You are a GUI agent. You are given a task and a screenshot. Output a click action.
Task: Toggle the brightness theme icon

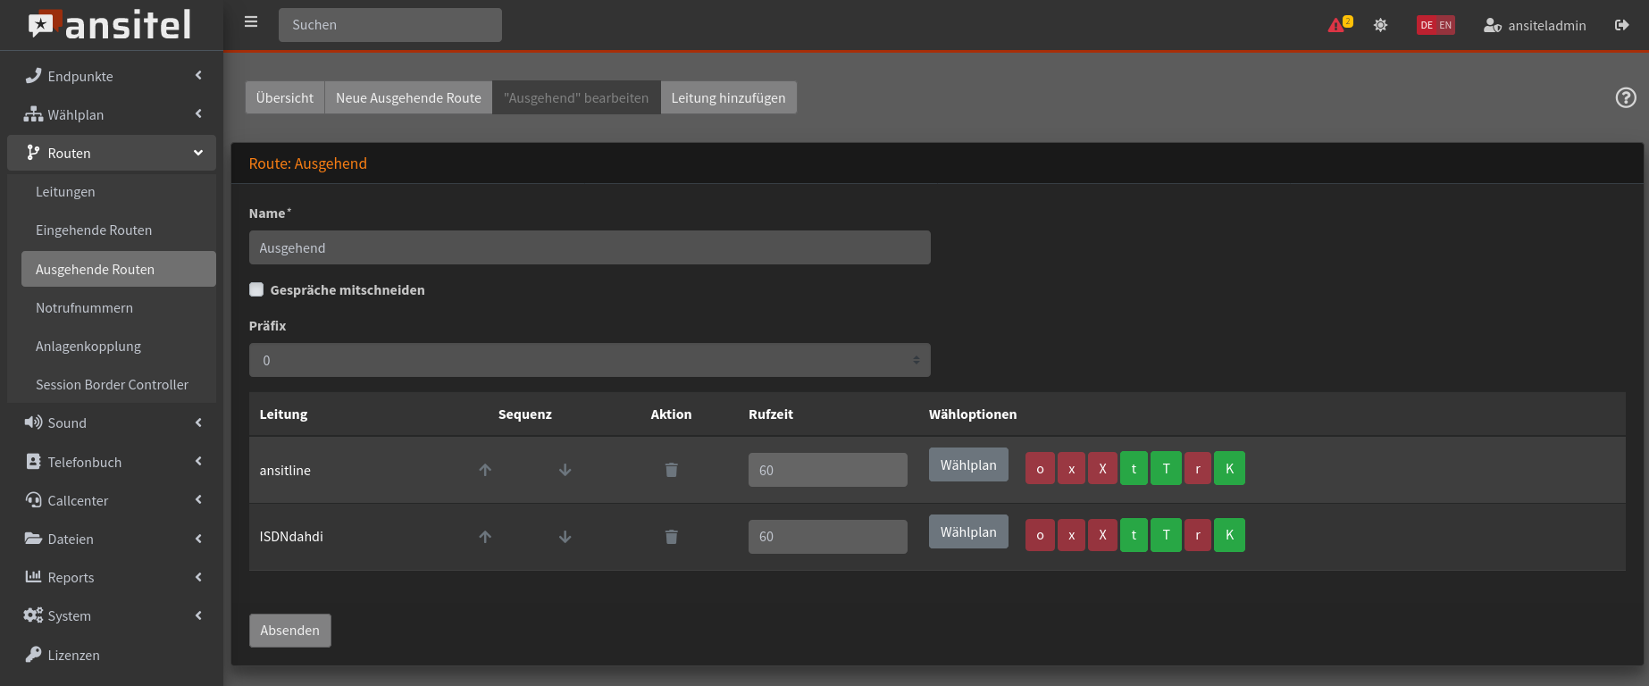[1380, 25]
